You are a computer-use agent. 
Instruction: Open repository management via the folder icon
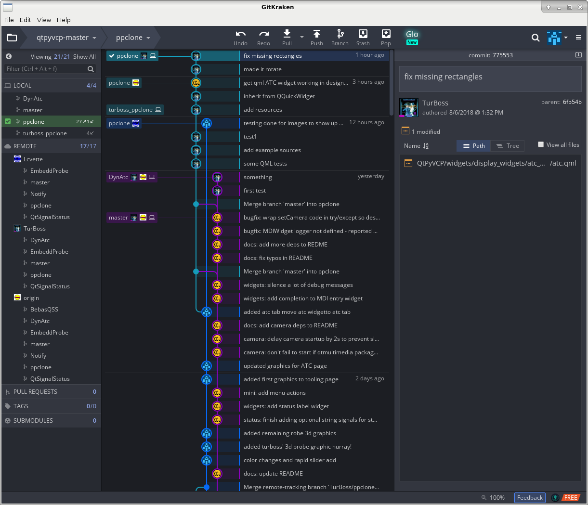point(12,38)
